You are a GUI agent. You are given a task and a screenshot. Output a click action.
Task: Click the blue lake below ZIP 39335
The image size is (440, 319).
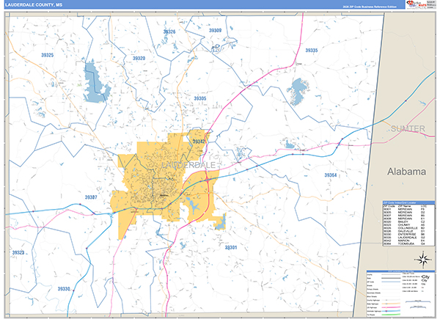point(298,92)
